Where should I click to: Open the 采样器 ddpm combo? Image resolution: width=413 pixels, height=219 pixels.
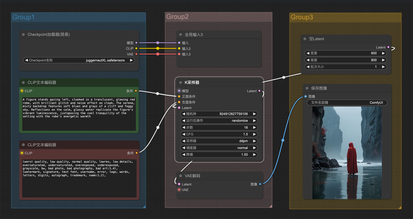[x=219, y=141]
